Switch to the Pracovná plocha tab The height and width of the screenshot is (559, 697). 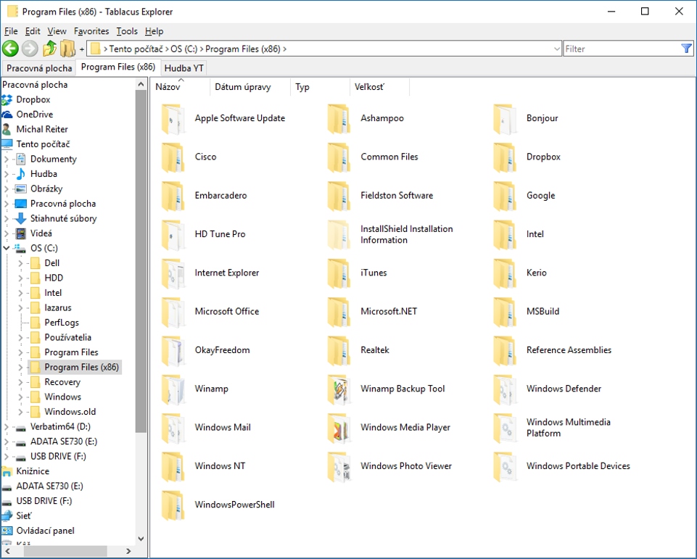pos(39,68)
